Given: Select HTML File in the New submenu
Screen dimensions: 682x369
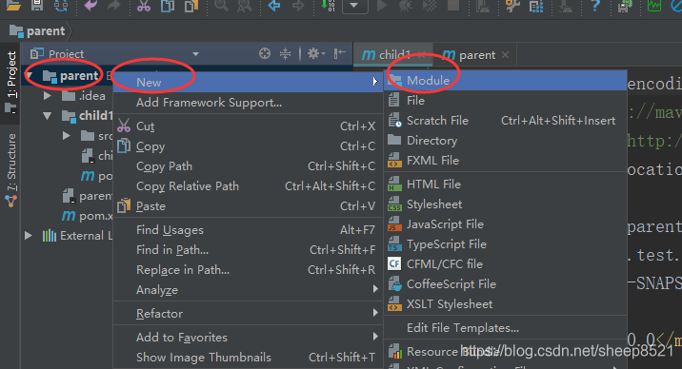Looking at the screenshot, I should [506, 184].
